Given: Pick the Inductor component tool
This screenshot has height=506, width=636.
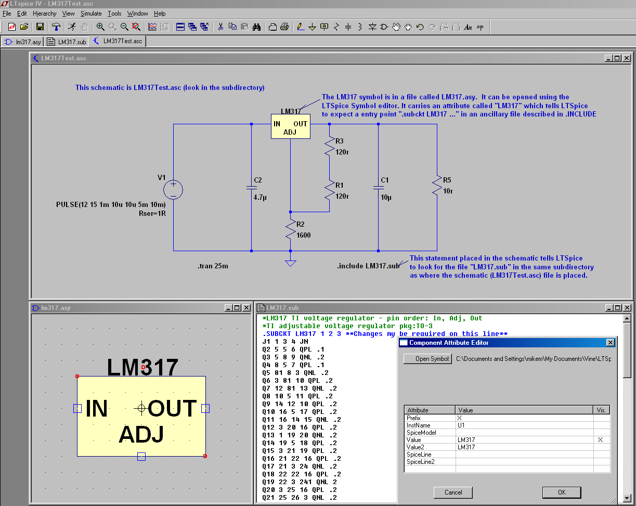Looking at the screenshot, I should click(x=360, y=27).
